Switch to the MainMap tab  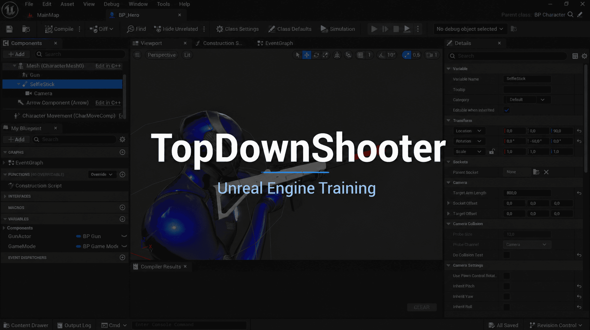48,15
